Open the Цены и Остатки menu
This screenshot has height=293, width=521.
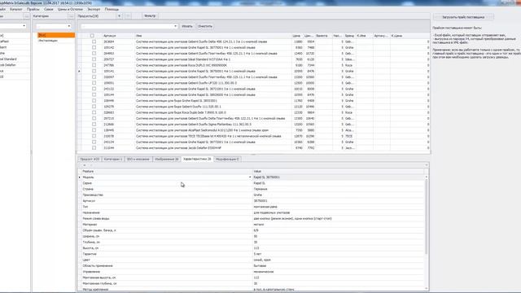tap(70, 9)
